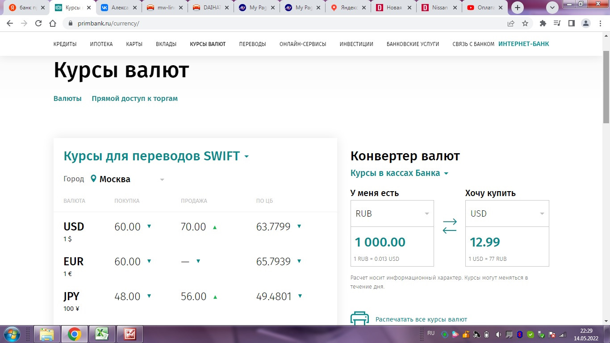Reload the primbank currency page
Screen dimensions: 610x343
click(38, 23)
